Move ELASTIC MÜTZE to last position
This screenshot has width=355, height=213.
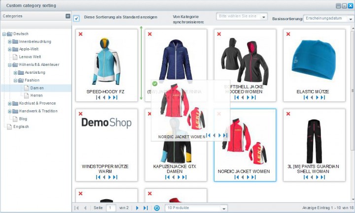323,97
